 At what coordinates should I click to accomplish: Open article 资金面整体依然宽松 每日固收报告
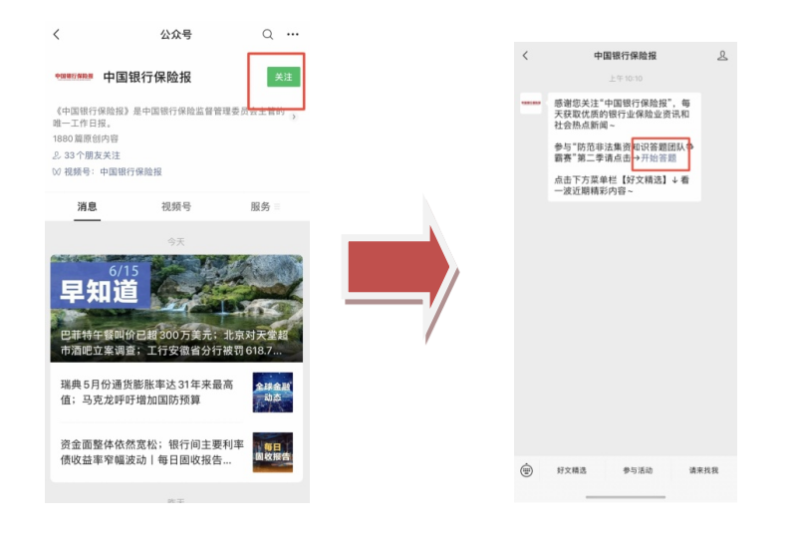pos(151,452)
